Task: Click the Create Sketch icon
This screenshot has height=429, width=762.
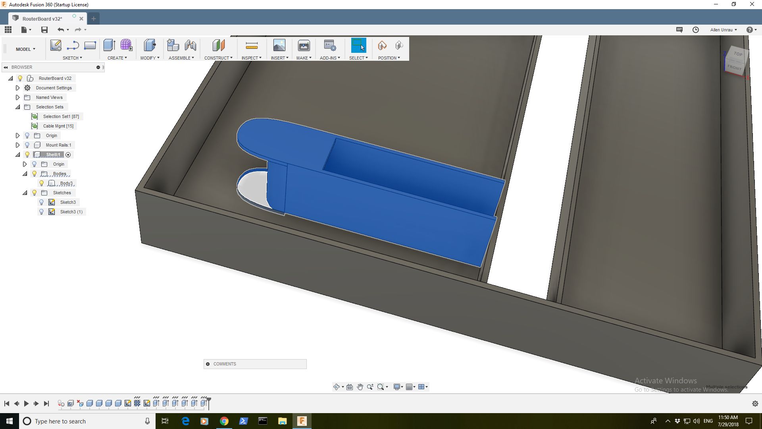Action: point(56,45)
